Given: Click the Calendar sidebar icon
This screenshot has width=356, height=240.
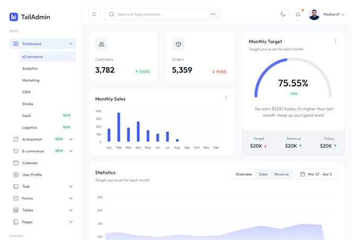Looking at the screenshot, I should pos(16,163).
